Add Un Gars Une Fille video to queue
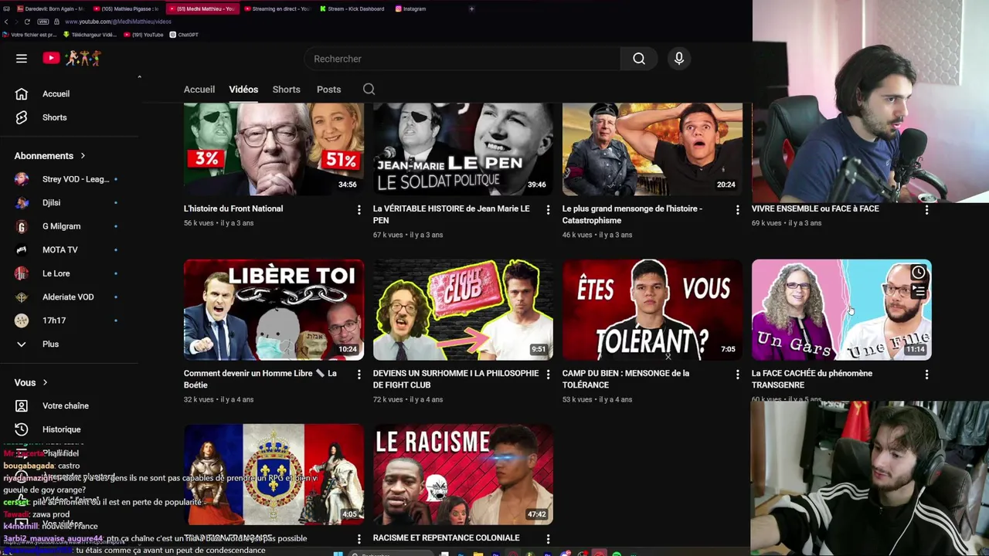Image resolution: width=989 pixels, height=556 pixels. pos(918,291)
